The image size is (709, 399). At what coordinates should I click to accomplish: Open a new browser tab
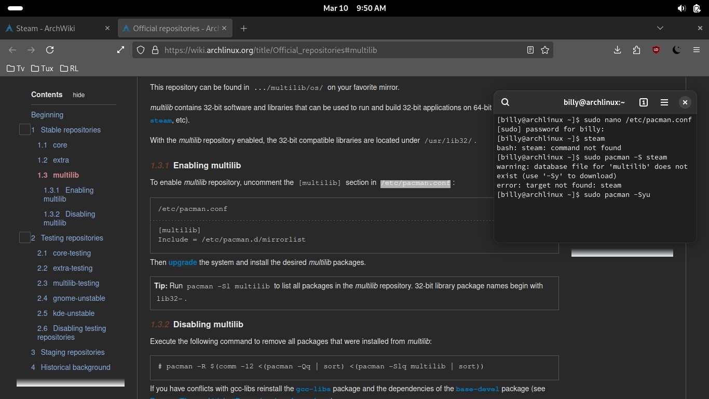coord(243,28)
